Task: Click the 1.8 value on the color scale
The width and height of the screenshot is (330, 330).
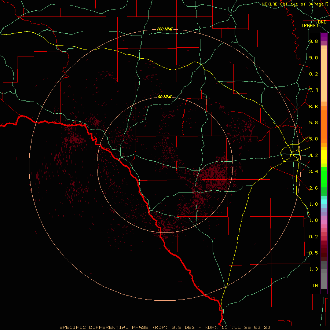Action: pyautogui.click(x=313, y=204)
